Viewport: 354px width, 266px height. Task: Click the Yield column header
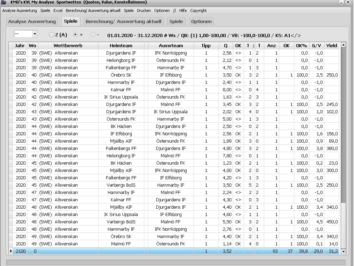332,45
